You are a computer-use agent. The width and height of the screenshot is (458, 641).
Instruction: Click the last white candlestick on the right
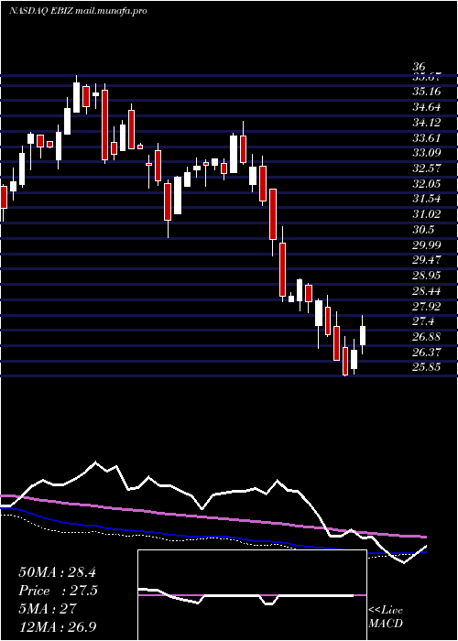click(363, 335)
